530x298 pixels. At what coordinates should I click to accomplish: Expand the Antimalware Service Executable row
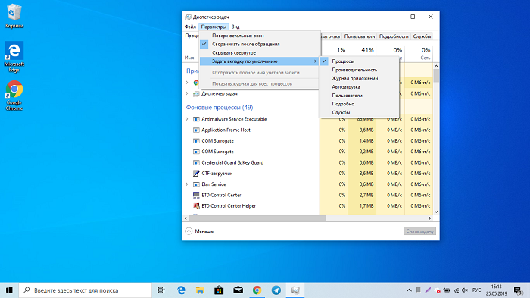pos(187,119)
